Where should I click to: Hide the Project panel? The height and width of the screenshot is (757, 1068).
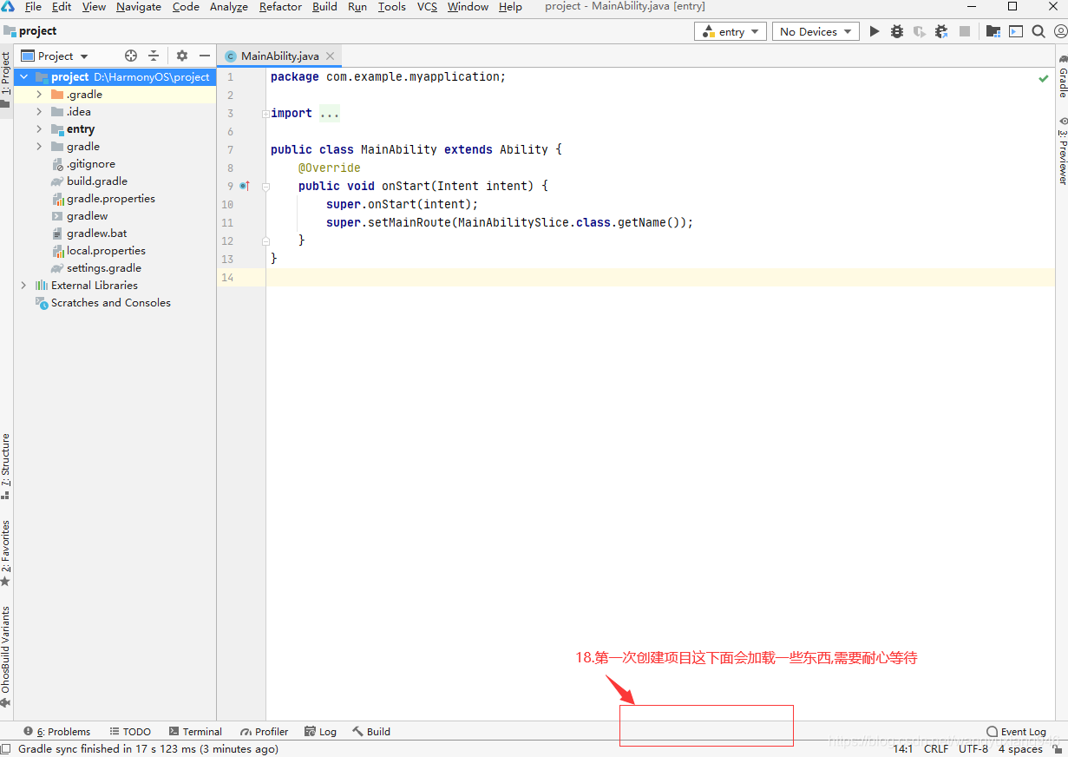click(205, 56)
